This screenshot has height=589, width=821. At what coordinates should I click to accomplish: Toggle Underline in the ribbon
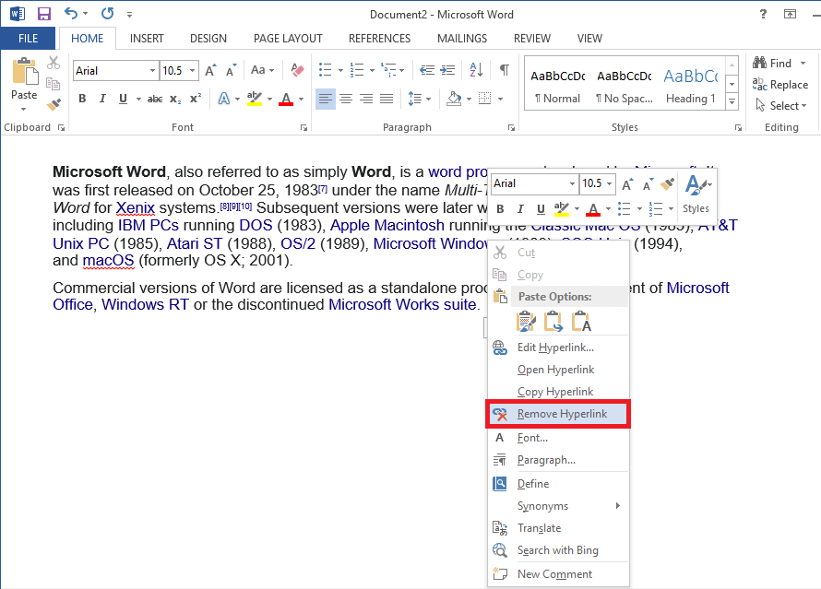[x=123, y=99]
